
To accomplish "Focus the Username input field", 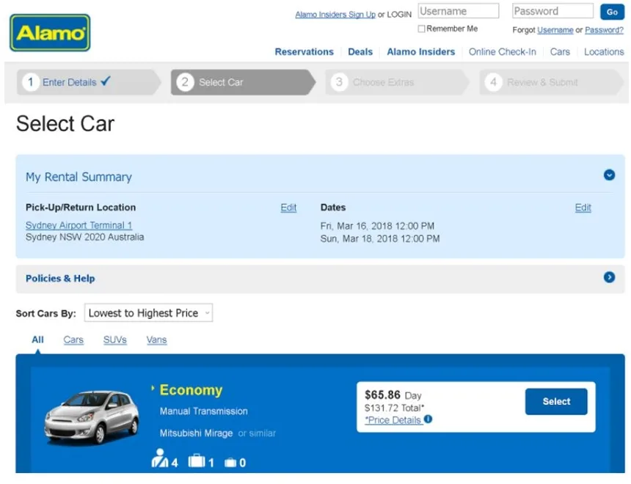I will [x=458, y=11].
